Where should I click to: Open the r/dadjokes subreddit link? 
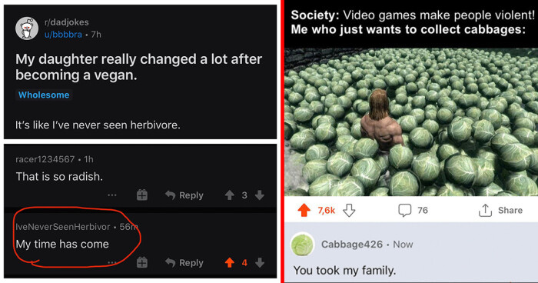[67, 22]
